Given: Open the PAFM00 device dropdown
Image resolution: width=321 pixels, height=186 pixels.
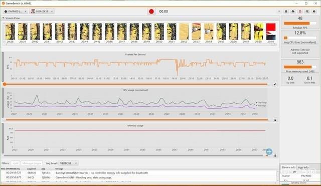Looking at the screenshot, I should pos(16,11).
